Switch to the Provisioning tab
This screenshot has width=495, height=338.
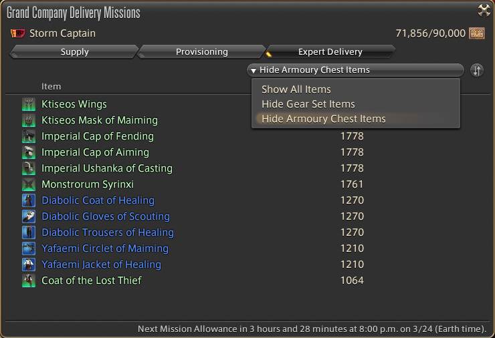click(202, 51)
